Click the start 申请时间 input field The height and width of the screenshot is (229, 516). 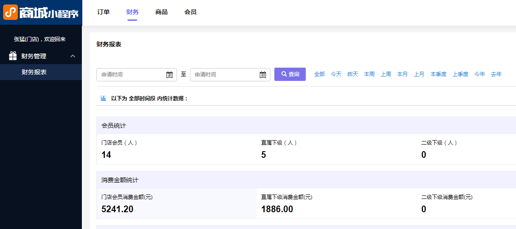[137, 75]
